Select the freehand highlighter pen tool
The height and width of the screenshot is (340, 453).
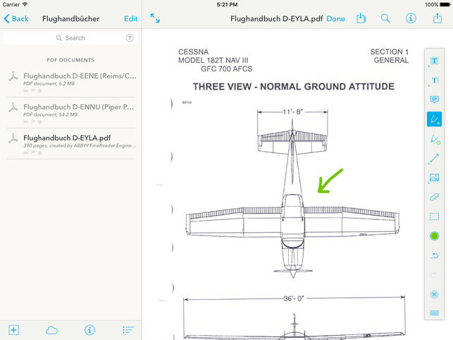tap(434, 139)
